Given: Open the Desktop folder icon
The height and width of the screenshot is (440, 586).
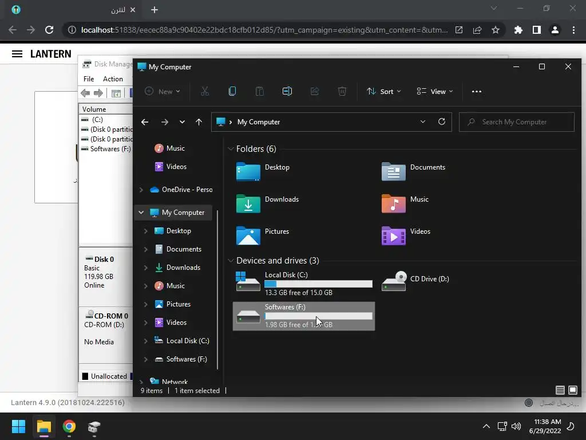Looking at the screenshot, I should tap(248, 171).
